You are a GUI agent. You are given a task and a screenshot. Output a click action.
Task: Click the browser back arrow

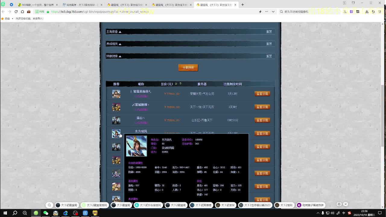3,11
